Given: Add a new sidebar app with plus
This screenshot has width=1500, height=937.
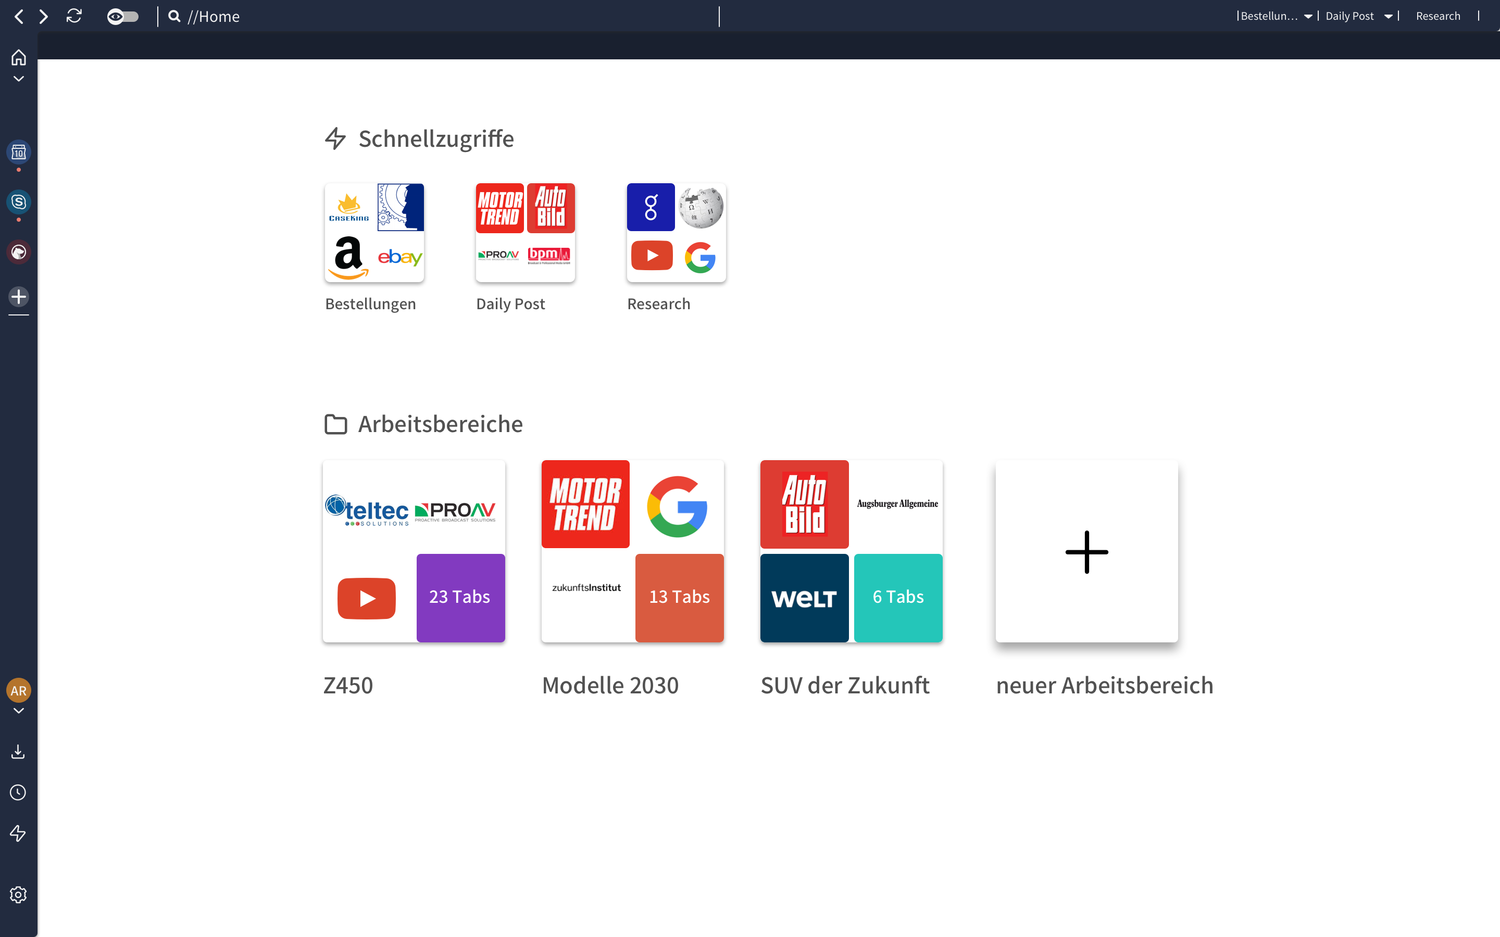Looking at the screenshot, I should pyautogui.click(x=19, y=297).
